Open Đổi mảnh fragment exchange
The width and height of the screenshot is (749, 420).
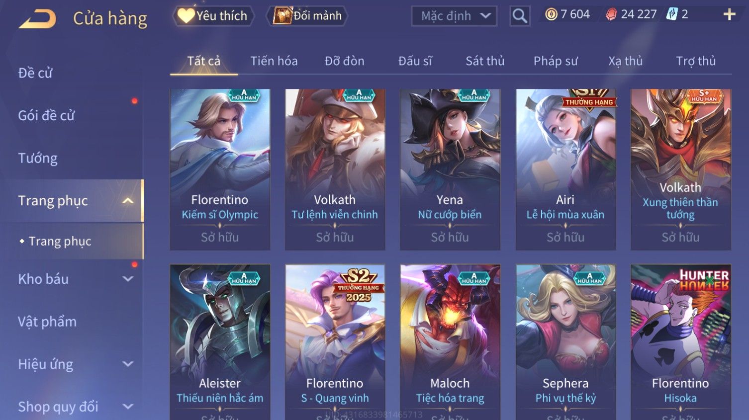click(x=307, y=16)
